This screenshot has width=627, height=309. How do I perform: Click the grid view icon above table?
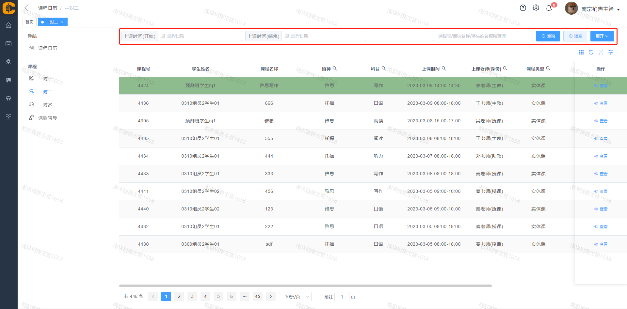[x=581, y=53]
